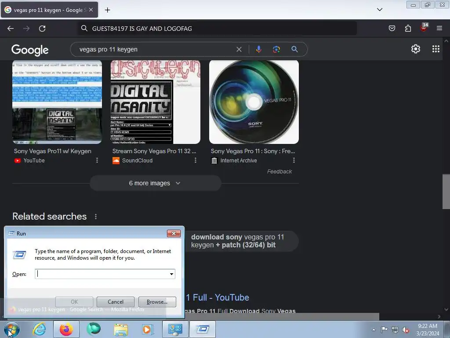Clear the Google search box with X

pos(239,49)
